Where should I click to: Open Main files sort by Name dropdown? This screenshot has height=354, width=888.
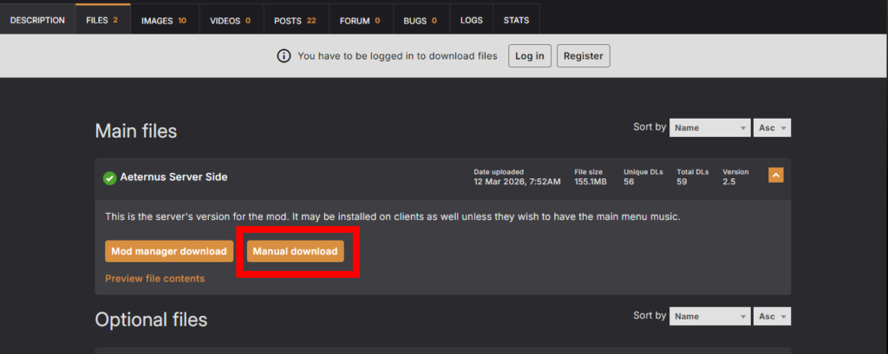tap(709, 128)
